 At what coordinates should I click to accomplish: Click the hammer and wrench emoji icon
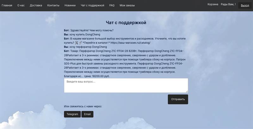[77, 43]
